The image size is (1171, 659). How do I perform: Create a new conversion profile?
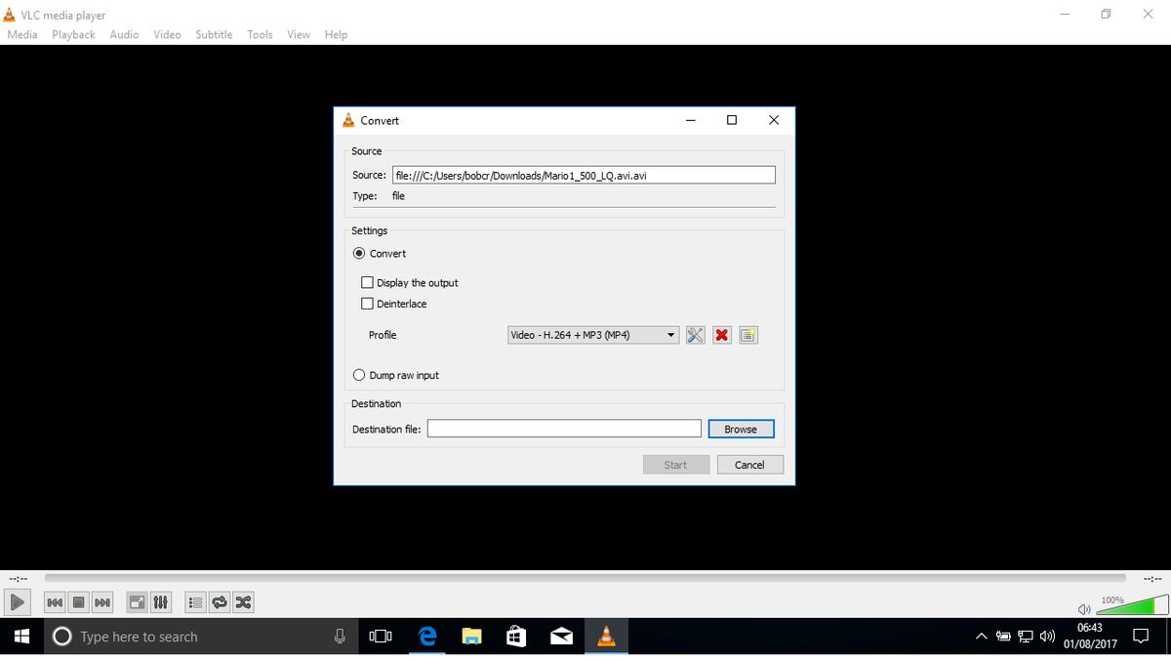pyautogui.click(x=747, y=335)
